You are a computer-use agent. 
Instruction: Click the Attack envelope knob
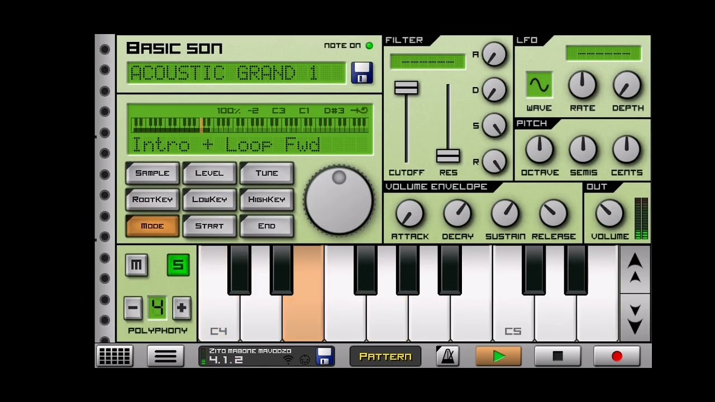(409, 214)
